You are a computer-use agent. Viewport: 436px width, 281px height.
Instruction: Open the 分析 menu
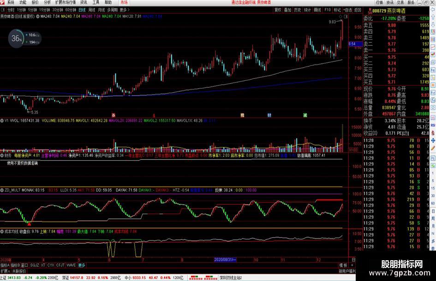[x=47, y=2]
